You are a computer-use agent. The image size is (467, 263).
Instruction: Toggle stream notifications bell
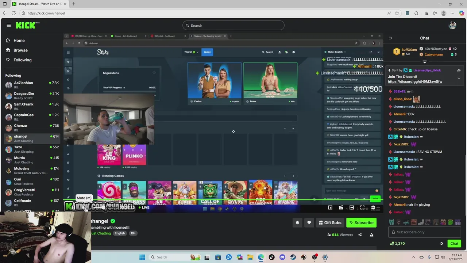point(297,222)
